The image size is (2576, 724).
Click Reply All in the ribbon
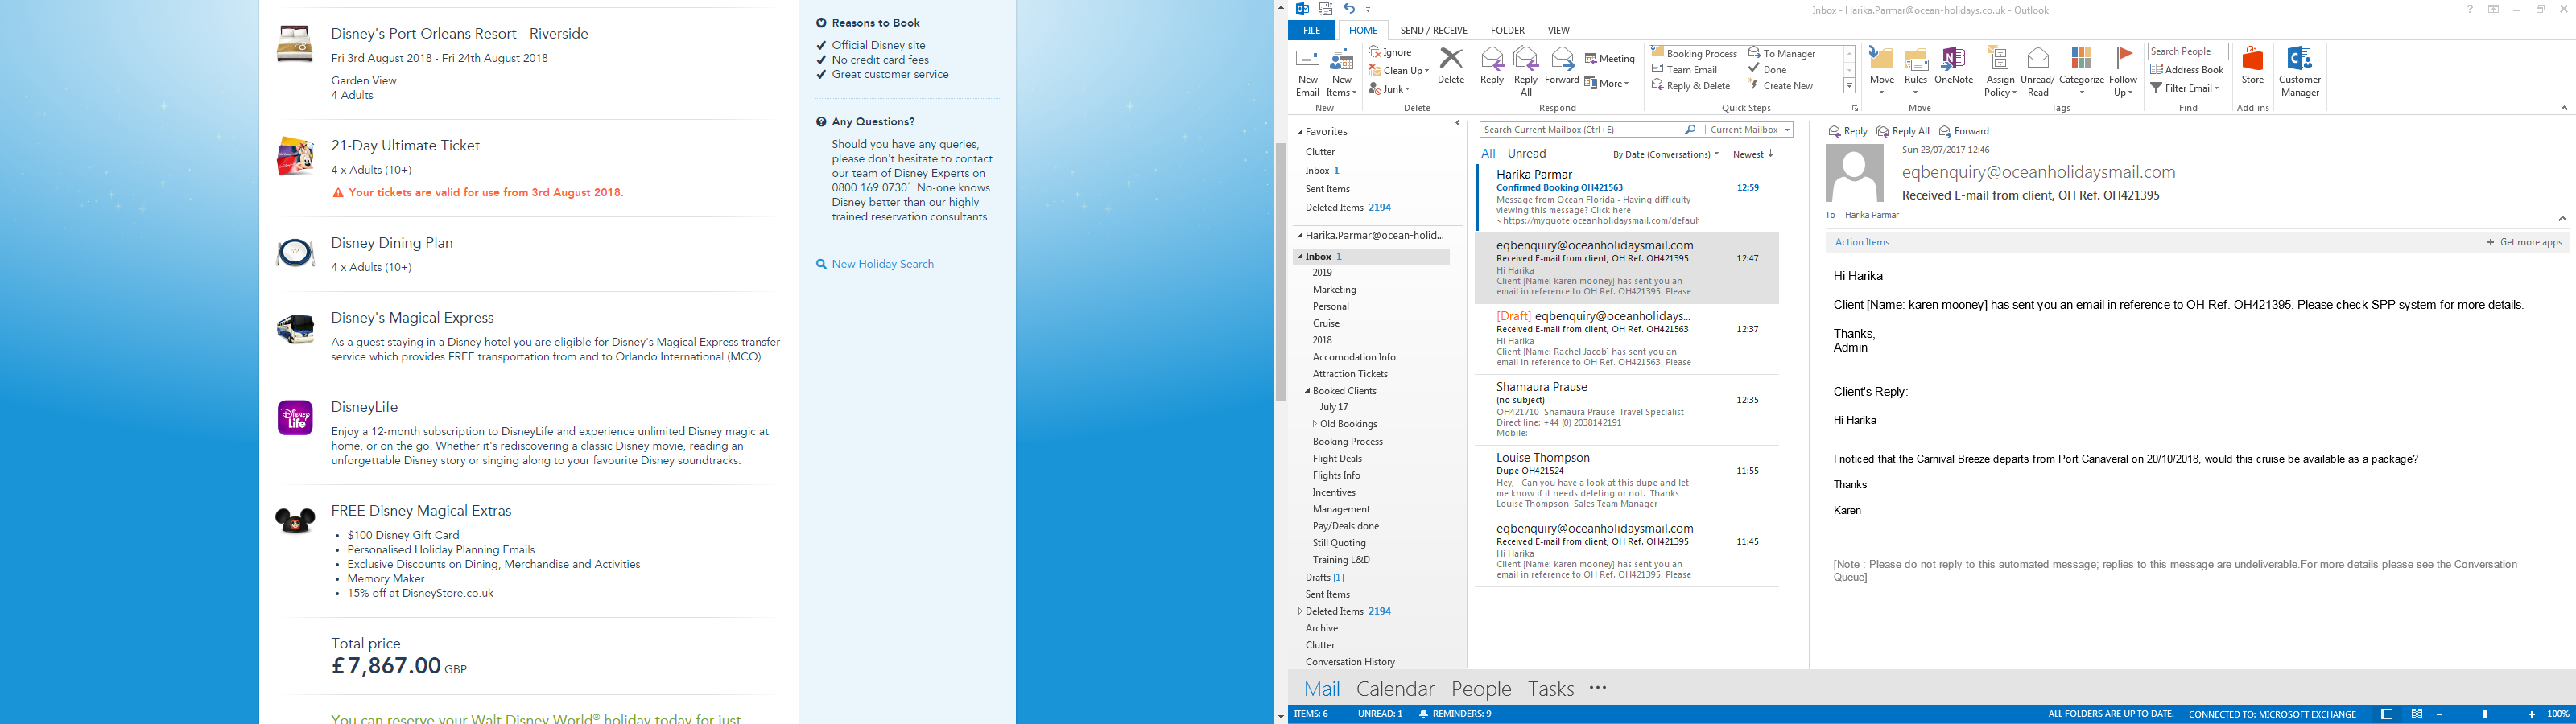click(x=1526, y=72)
